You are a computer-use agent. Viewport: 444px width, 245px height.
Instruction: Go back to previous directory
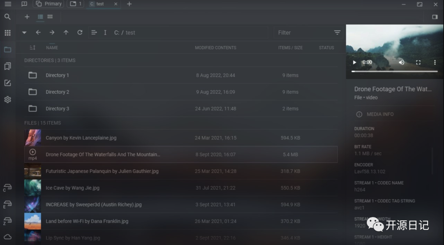click(38, 32)
